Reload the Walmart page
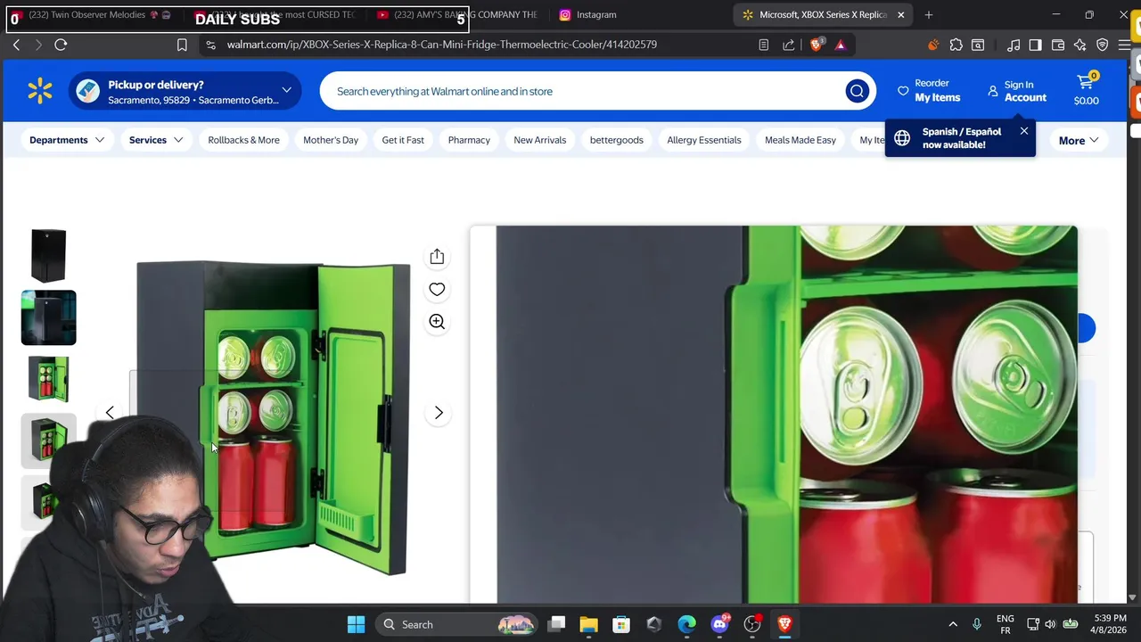This screenshot has width=1141, height=642. (x=61, y=45)
